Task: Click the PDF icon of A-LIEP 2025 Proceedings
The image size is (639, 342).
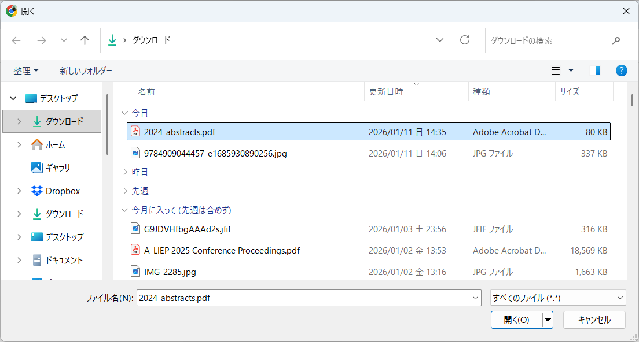Action: [x=135, y=250]
